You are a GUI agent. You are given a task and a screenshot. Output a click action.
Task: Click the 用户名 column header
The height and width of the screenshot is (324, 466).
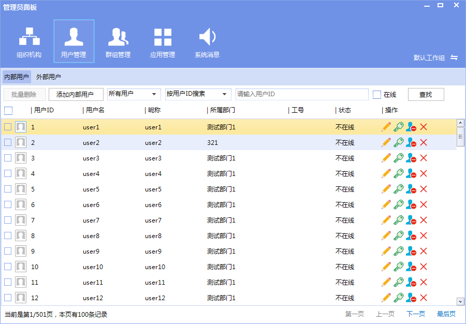pyautogui.click(x=95, y=110)
